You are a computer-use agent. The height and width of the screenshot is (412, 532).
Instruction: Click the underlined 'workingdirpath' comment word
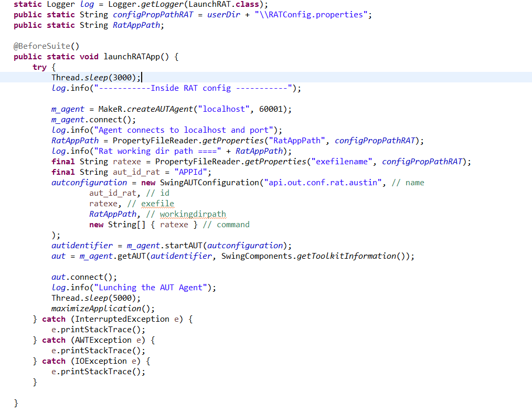(193, 215)
